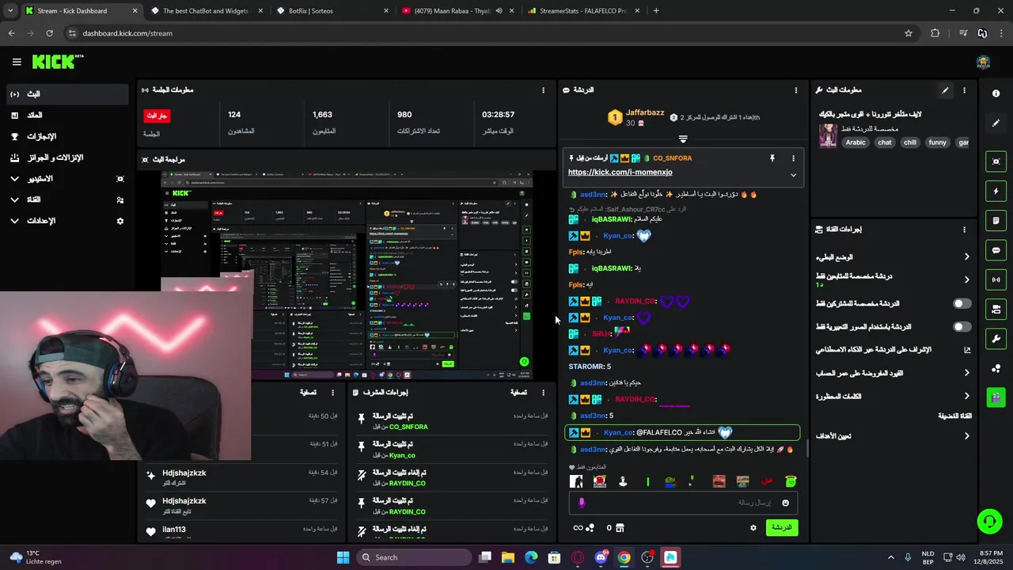
Task: Click the green clapperboard icon in the right rail
Action: tap(996, 397)
